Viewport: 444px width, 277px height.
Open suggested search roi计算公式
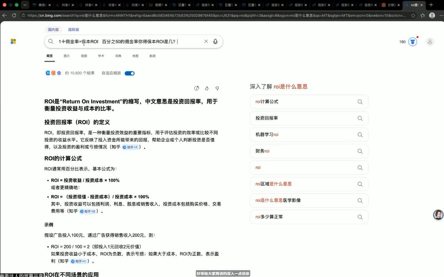pyautogui.click(x=309, y=102)
